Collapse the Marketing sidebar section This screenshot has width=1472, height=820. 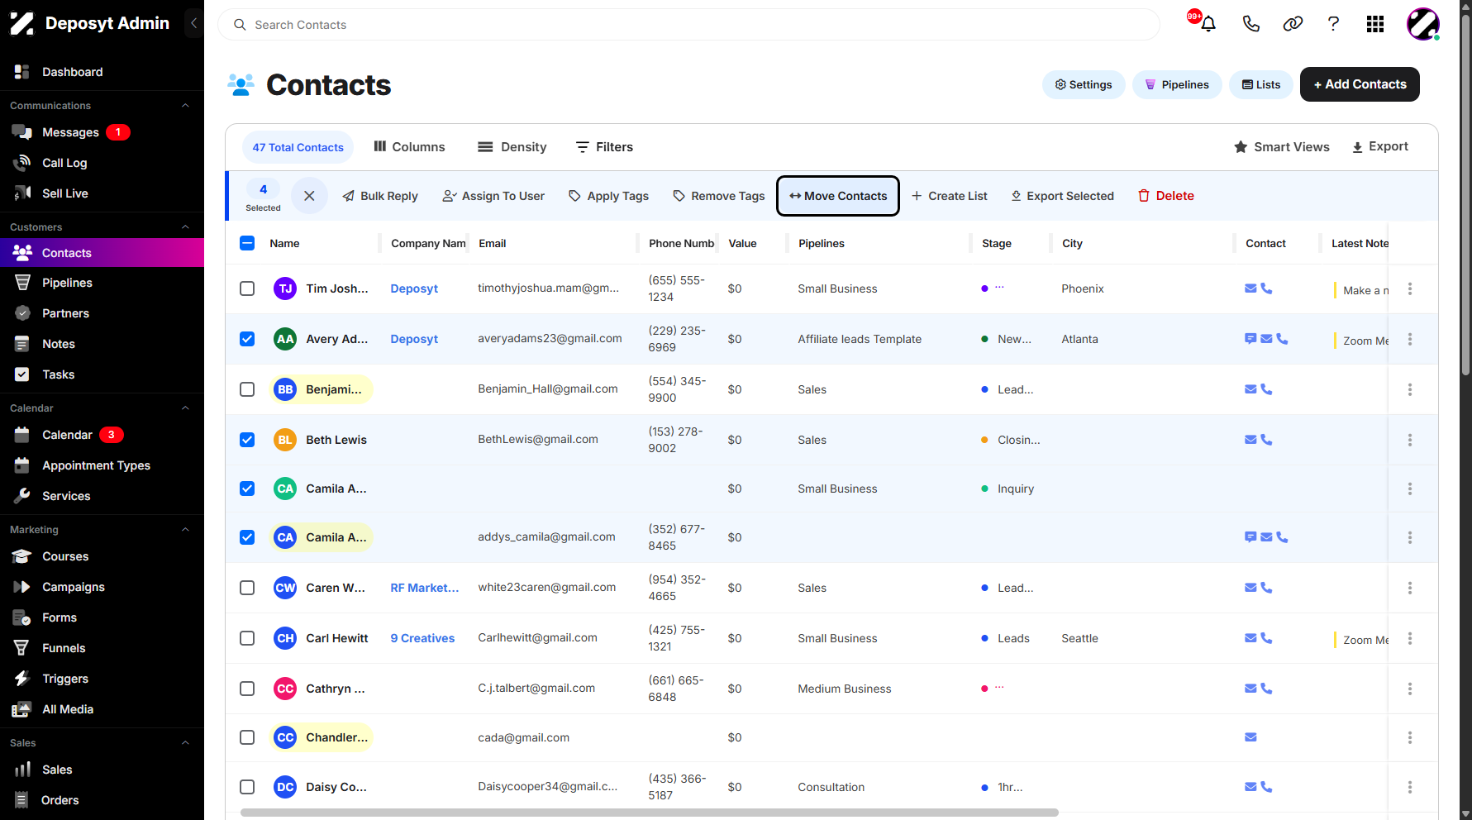(x=185, y=530)
